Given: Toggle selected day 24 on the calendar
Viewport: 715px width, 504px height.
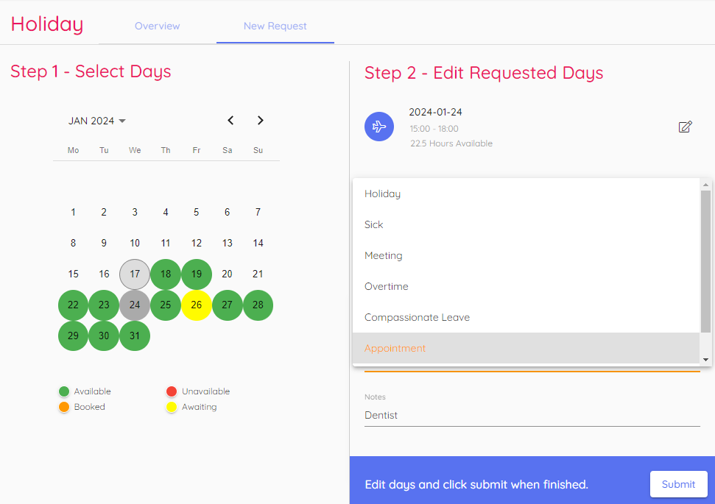Looking at the screenshot, I should [x=135, y=305].
